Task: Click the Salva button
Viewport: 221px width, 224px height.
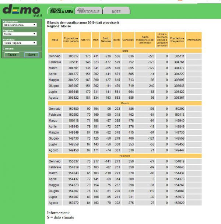Action: (32, 55)
